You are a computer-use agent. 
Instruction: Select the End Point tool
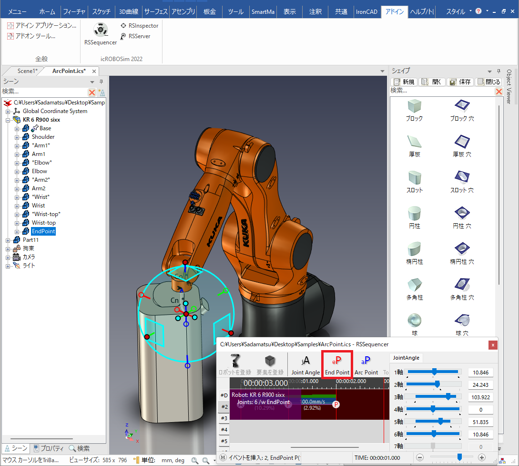(337, 365)
